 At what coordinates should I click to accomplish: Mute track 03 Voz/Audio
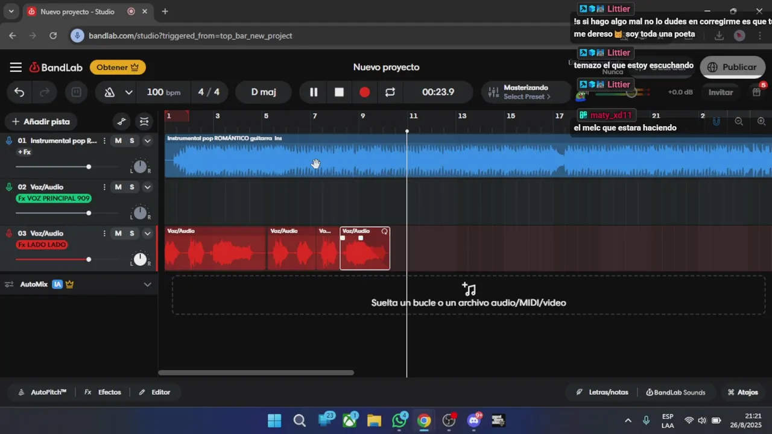118,234
